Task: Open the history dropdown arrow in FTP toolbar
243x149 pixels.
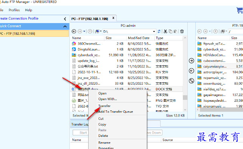Action: [x=210, y=31]
